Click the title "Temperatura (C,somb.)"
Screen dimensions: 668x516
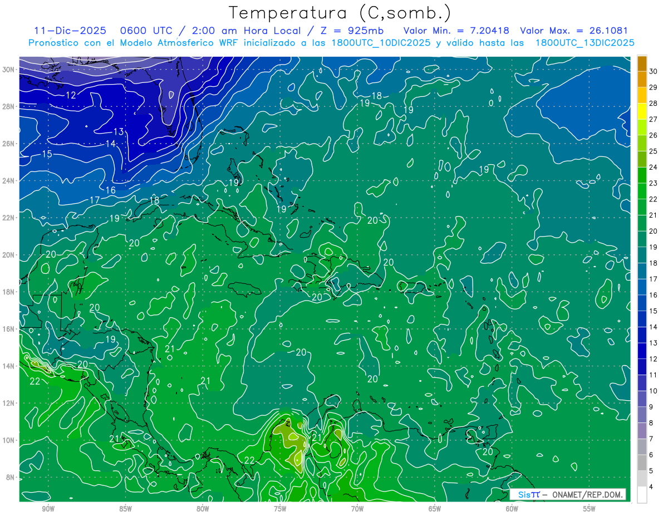pos(340,13)
